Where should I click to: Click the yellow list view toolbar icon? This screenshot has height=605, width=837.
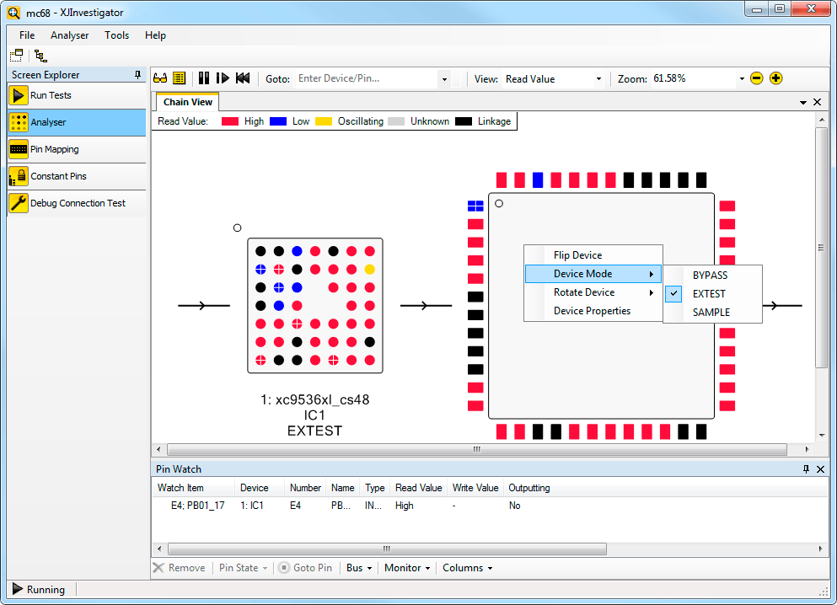point(180,78)
